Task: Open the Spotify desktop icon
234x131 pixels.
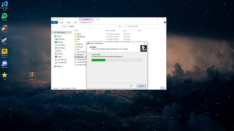Action: pos(5,17)
